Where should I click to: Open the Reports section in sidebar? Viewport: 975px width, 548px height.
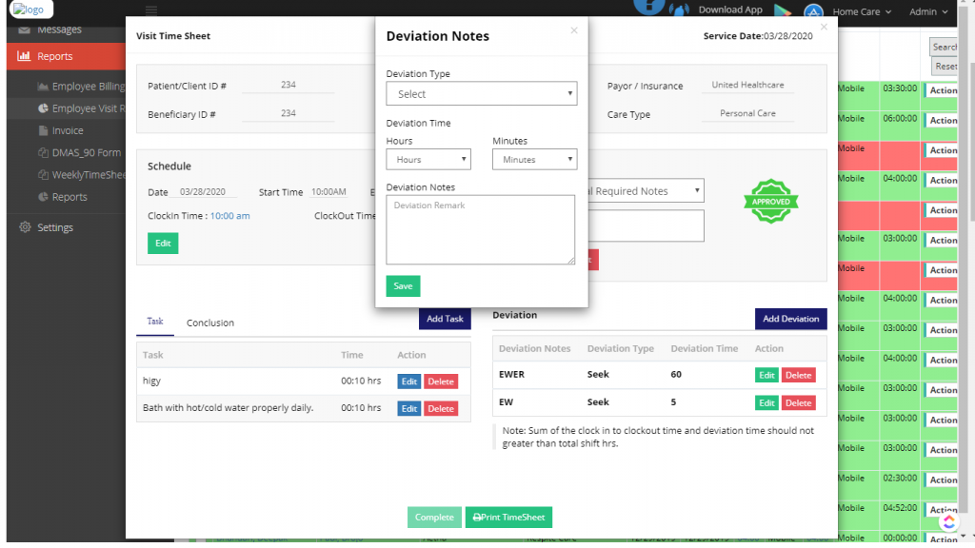[66, 56]
